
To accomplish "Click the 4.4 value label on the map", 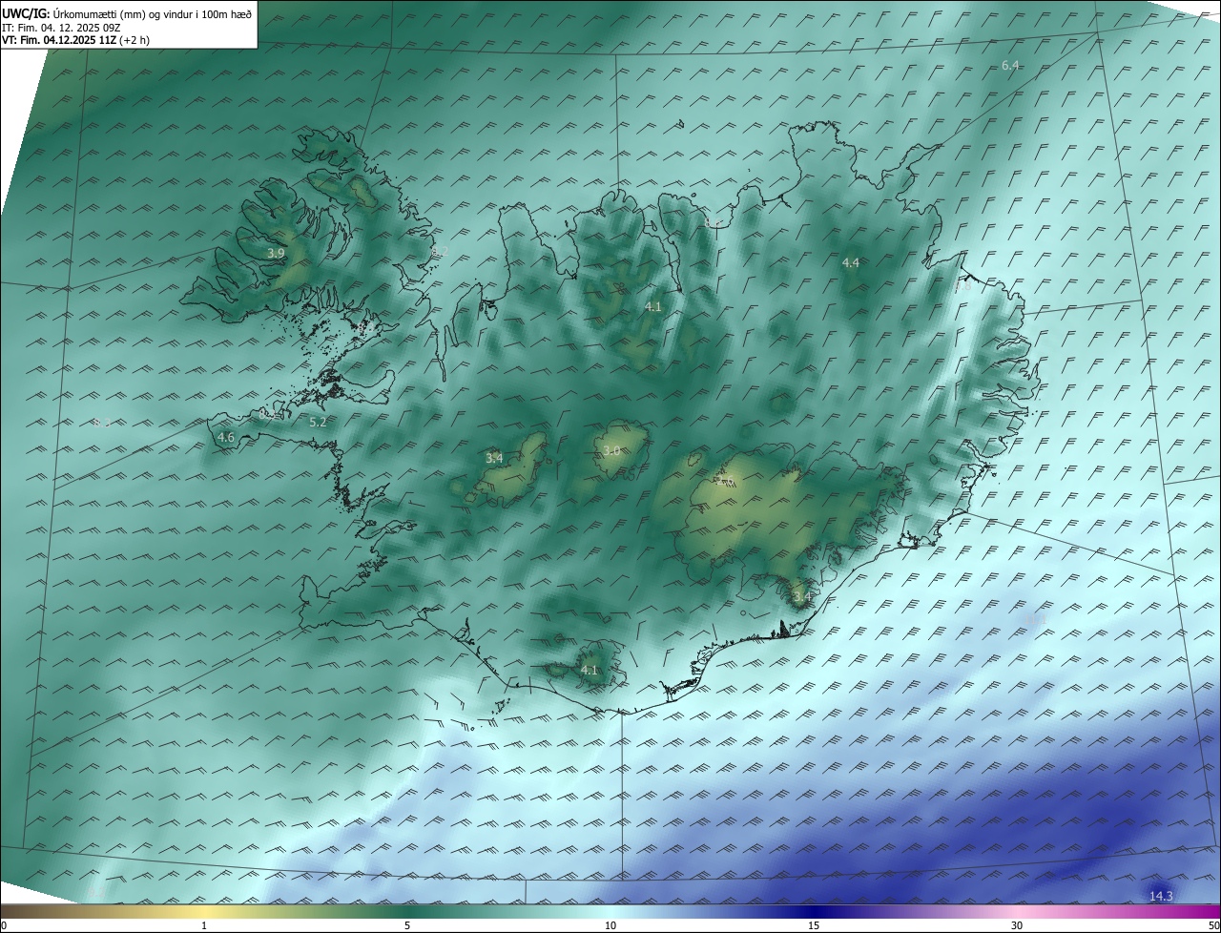I will pyautogui.click(x=850, y=262).
